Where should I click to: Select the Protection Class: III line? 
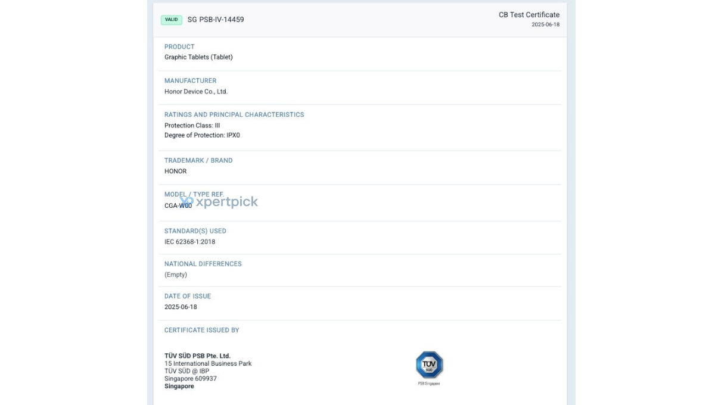point(192,126)
